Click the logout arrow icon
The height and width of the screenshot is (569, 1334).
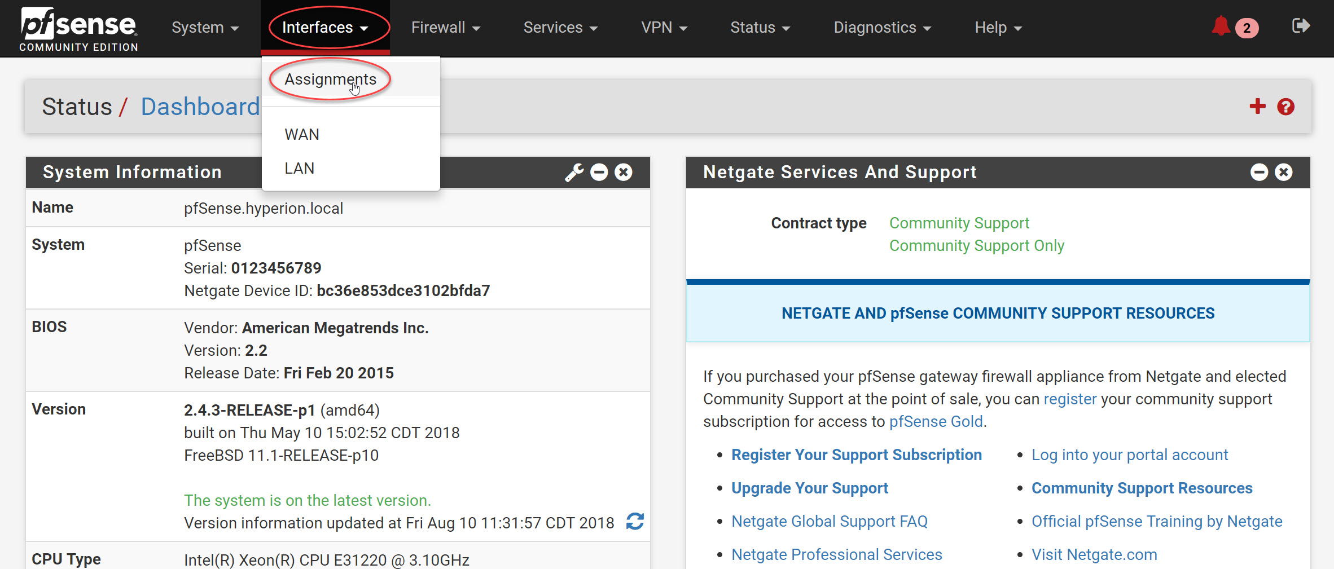pyautogui.click(x=1301, y=26)
